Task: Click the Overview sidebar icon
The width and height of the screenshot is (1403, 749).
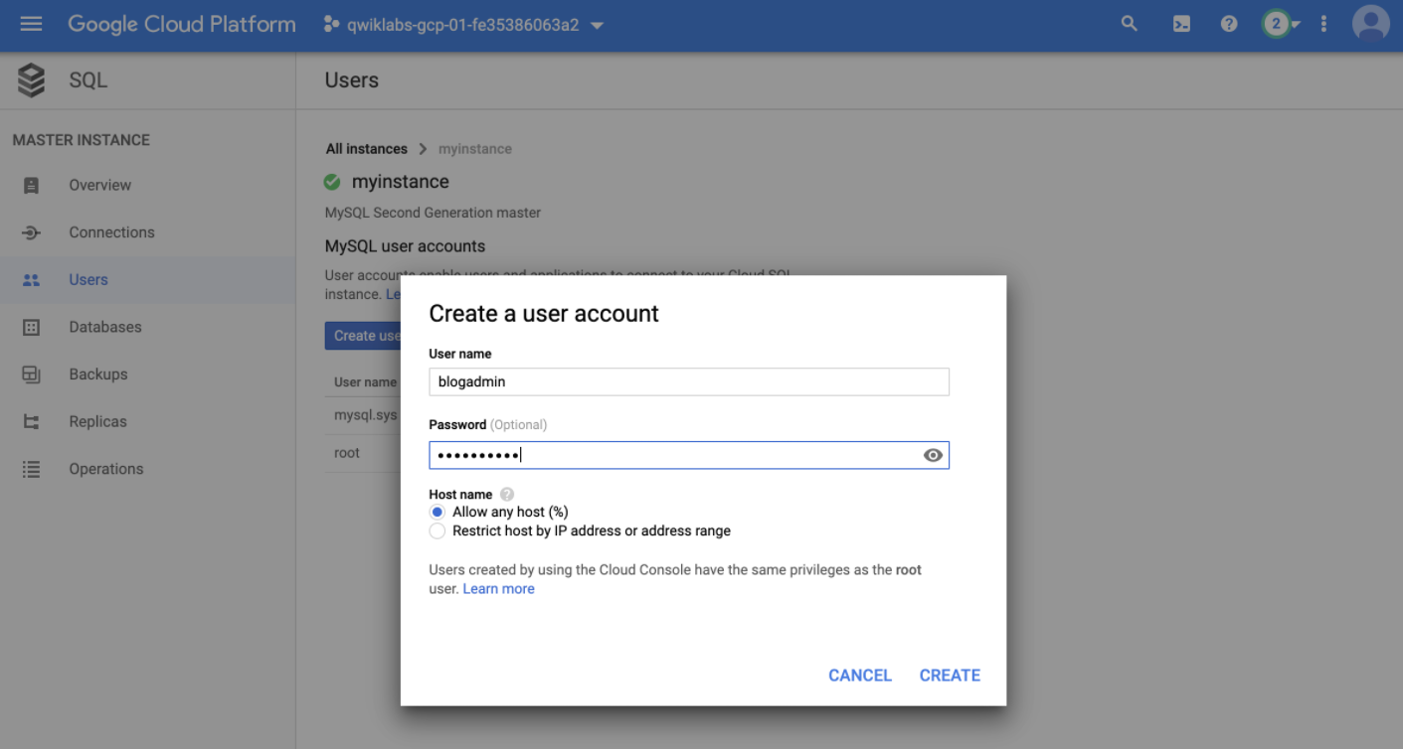Action: [x=31, y=186]
